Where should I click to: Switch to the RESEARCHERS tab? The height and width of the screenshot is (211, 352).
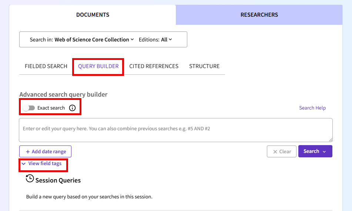(259, 15)
